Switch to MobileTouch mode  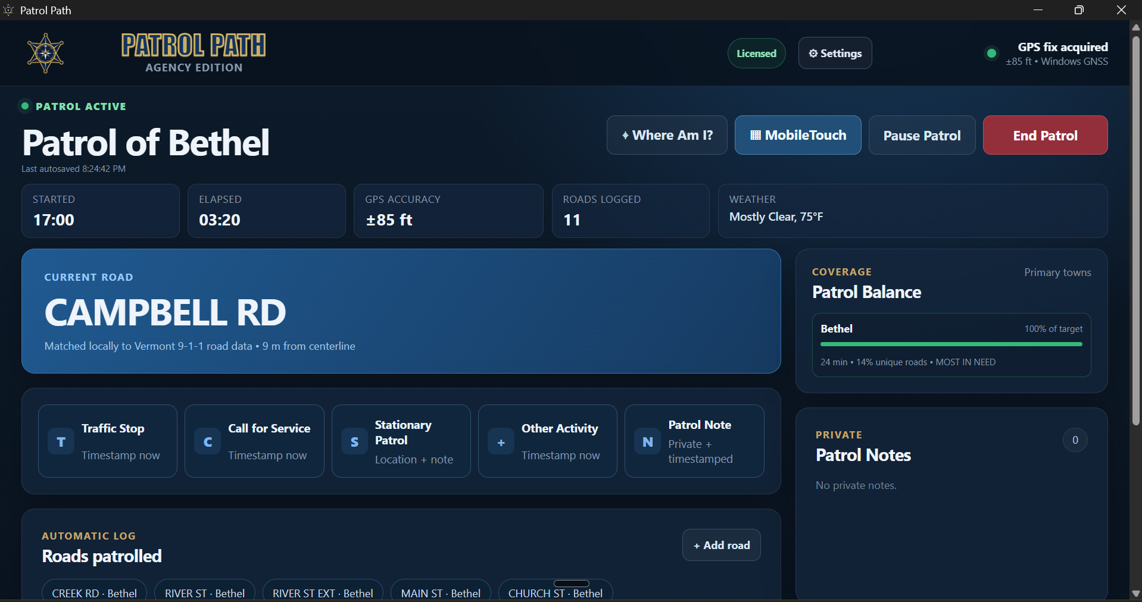[x=798, y=135]
